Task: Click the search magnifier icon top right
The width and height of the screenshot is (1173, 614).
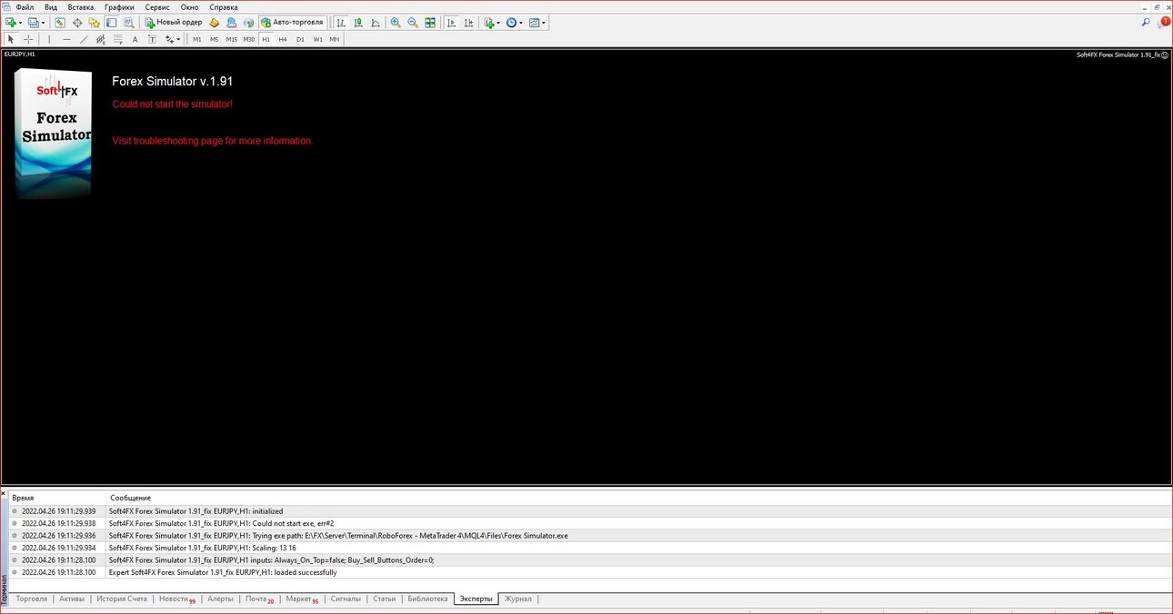Action: [1146, 23]
